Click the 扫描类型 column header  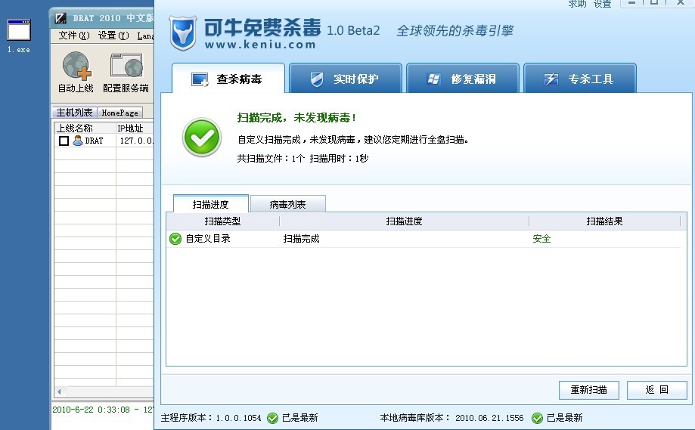coord(222,221)
